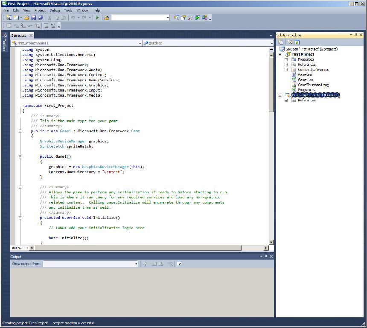The height and width of the screenshot is (328, 367).
Task: Click the Copy toolbar icon
Action: pos(57,18)
